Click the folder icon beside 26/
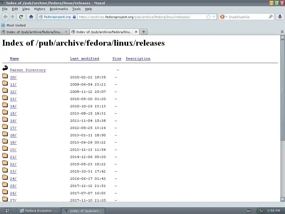Viewport: 285px width, 214px height. 5,192
